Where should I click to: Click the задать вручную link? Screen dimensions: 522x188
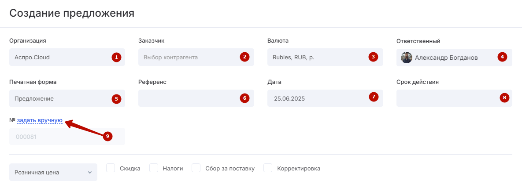click(40, 120)
